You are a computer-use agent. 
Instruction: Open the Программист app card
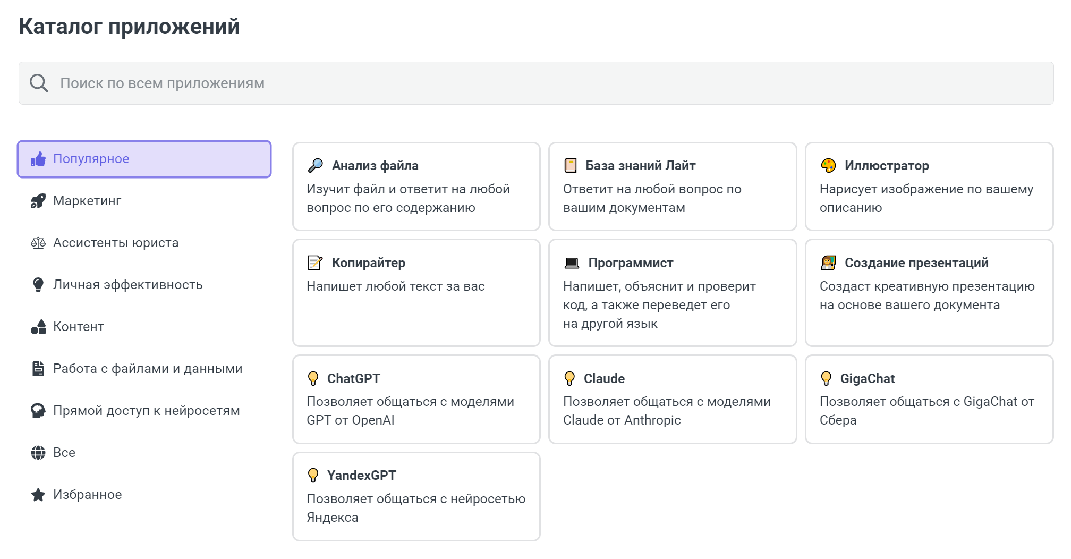click(673, 293)
